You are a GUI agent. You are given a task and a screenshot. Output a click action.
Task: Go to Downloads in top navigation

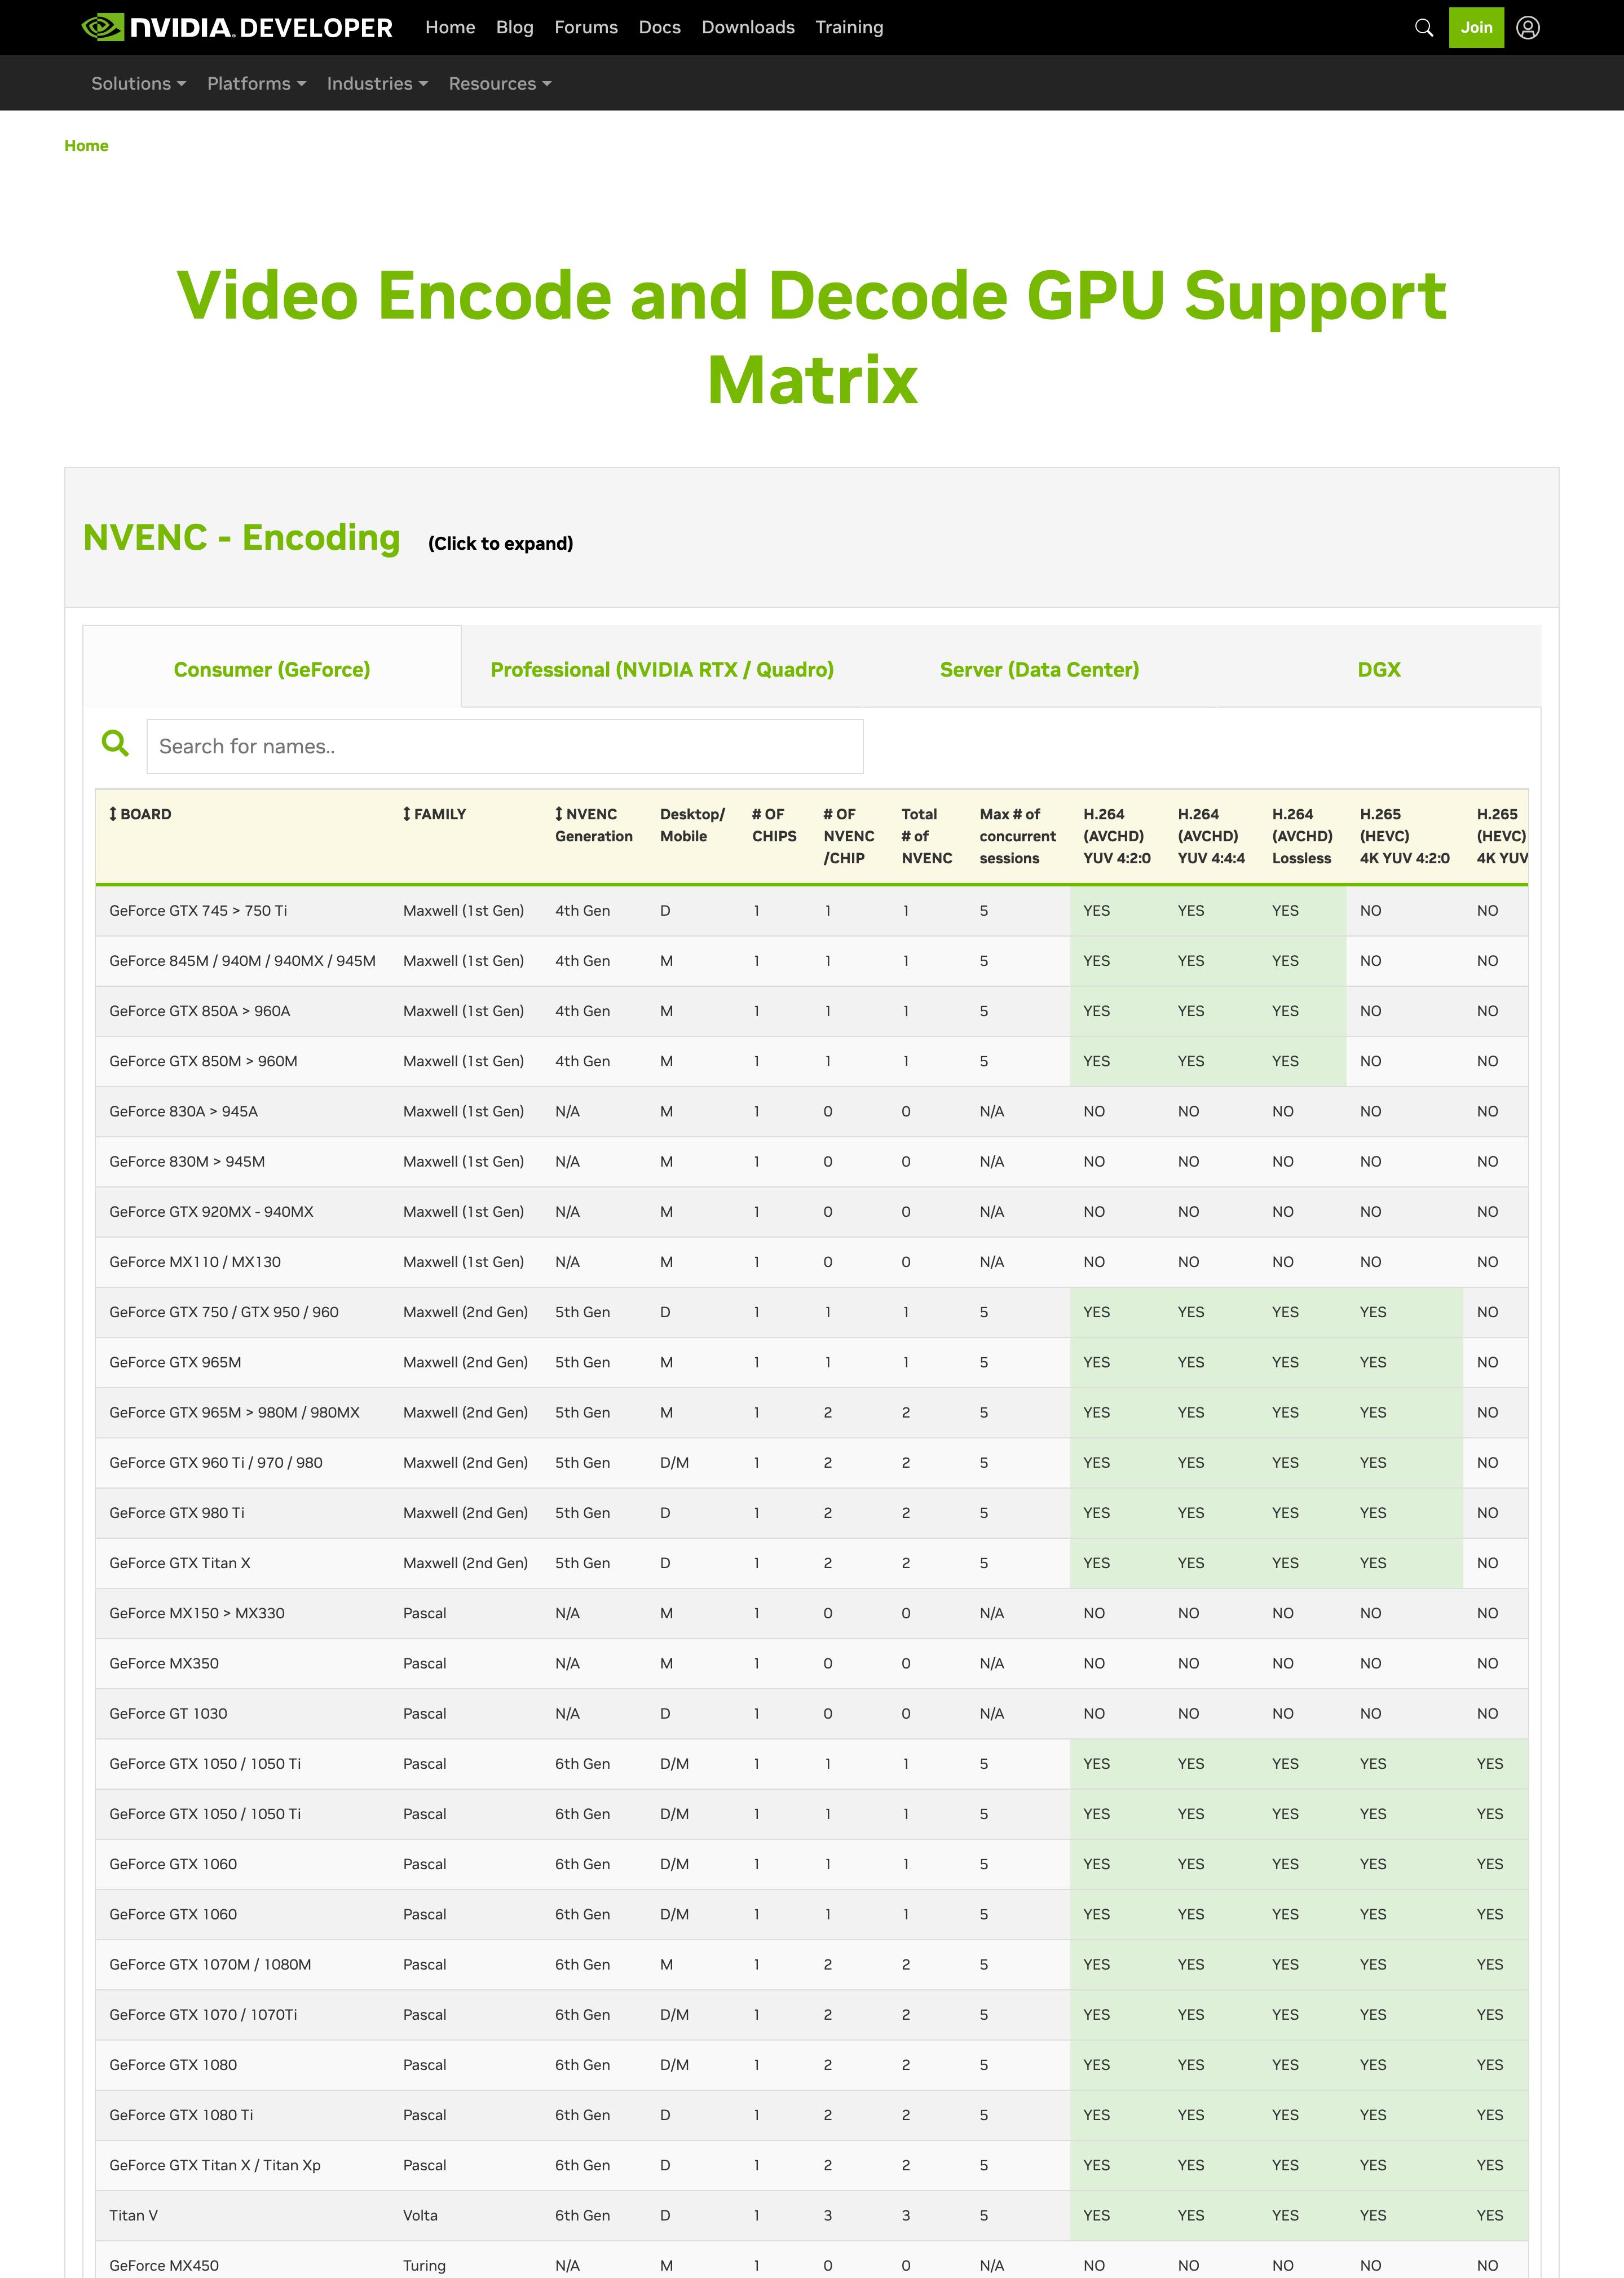coord(747,28)
